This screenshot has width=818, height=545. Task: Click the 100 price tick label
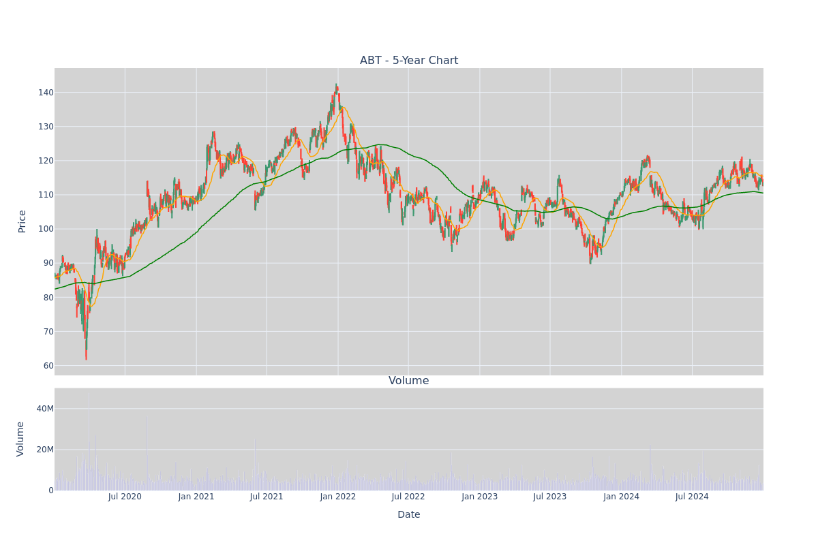pyautogui.click(x=46, y=229)
